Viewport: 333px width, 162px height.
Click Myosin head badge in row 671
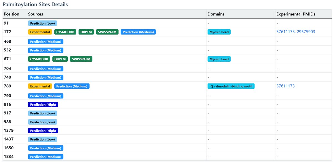point(219,59)
